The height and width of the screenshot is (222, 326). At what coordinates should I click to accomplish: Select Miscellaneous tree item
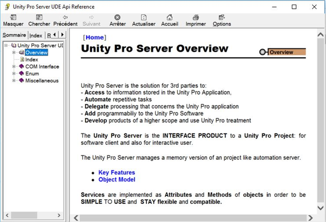(42, 81)
